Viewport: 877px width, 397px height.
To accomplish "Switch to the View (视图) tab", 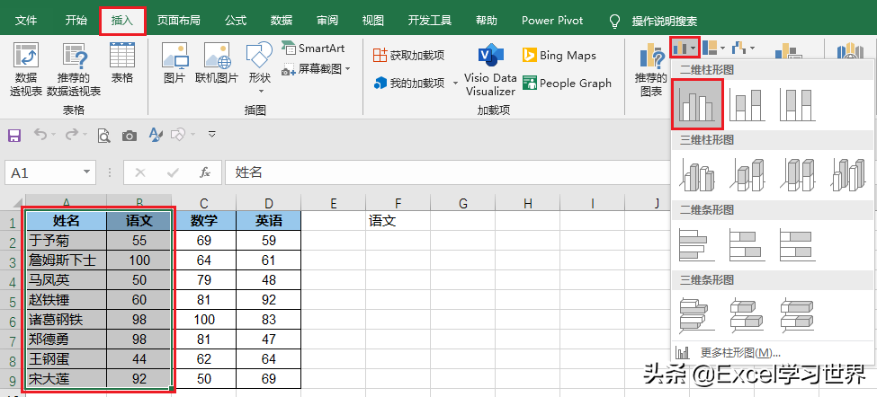I will [373, 21].
